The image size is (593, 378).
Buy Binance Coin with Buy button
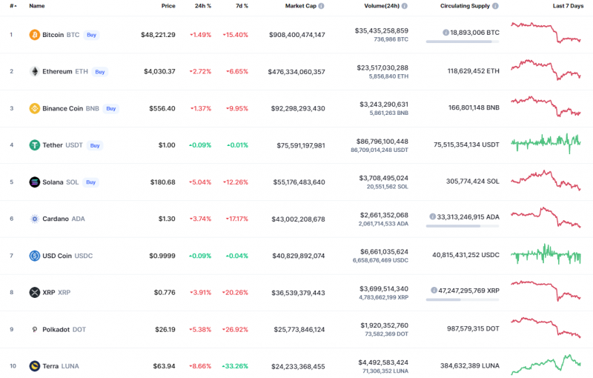[x=110, y=108]
